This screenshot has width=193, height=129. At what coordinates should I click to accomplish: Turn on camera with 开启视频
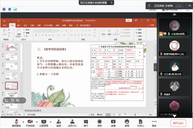click(30, 123)
